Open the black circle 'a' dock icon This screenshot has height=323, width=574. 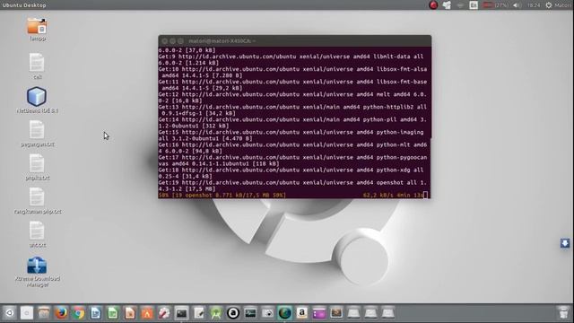(x=233, y=313)
